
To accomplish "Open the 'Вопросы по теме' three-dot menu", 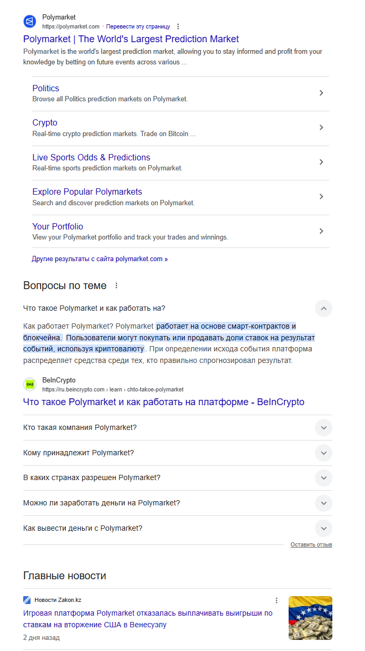I will point(116,286).
